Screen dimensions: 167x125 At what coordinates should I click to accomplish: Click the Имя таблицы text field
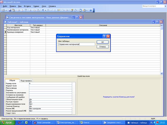coord(76,44)
